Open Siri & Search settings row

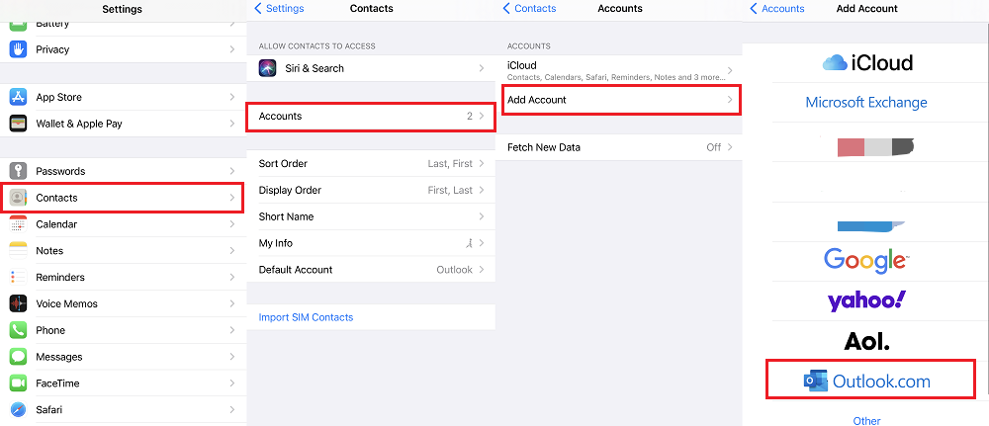pyautogui.click(x=370, y=68)
